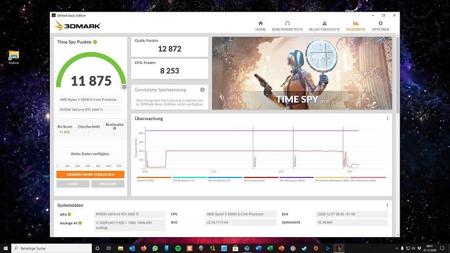Open the Belastungstests tab
Screen dimensions: 450x253
(324, 26)
